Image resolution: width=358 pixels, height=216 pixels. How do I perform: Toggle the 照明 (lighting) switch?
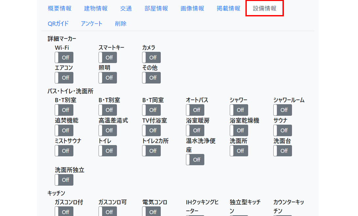point(107,78)
